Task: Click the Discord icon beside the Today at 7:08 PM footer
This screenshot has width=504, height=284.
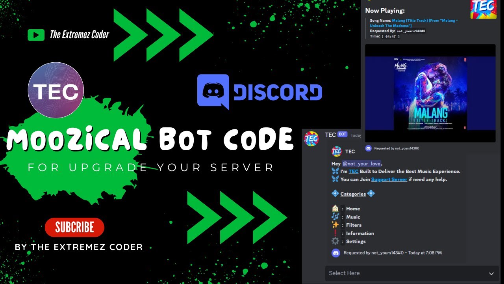Action: point(336,253)
